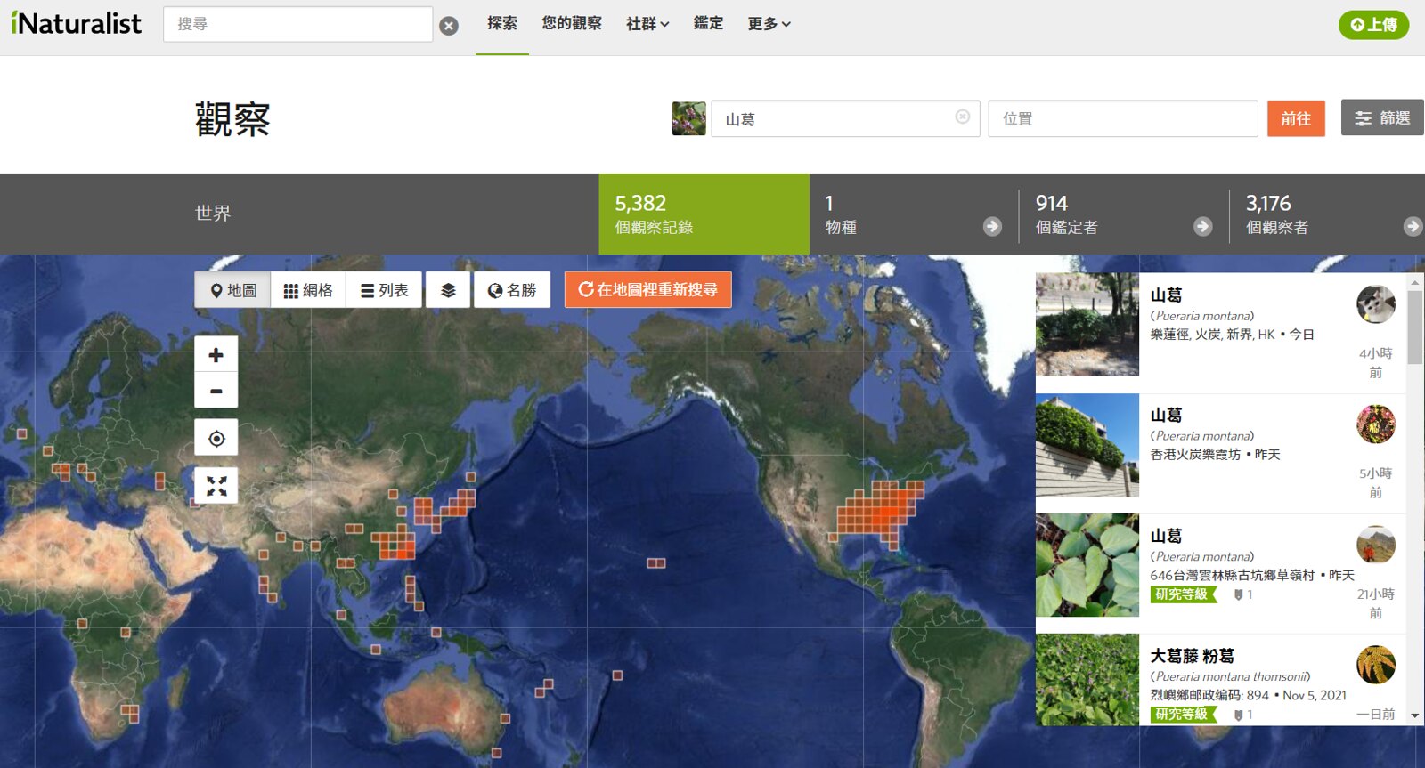Switch to 網格 grid view
The image size is (1425, 768).
click(308, 290)
